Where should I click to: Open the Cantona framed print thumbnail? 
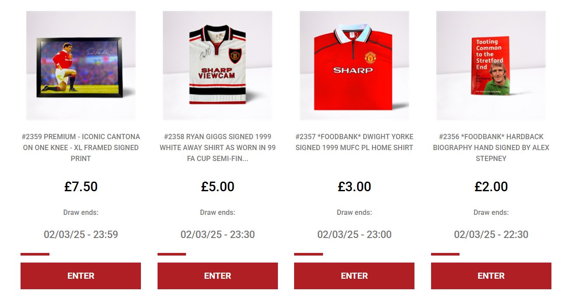81,66
